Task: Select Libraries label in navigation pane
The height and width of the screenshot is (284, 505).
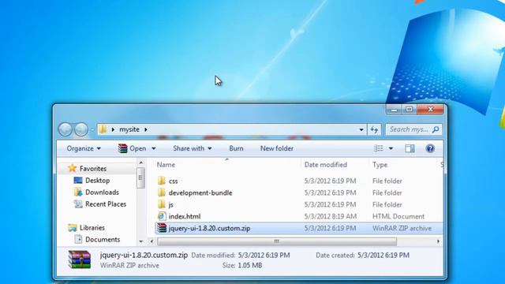Action: (92, 228)
